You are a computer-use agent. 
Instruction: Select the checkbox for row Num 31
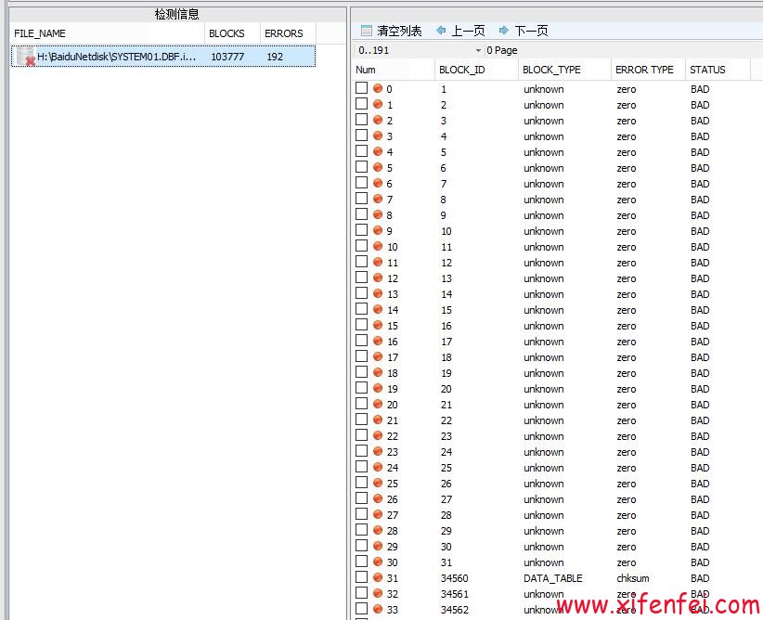click(362, 576)
